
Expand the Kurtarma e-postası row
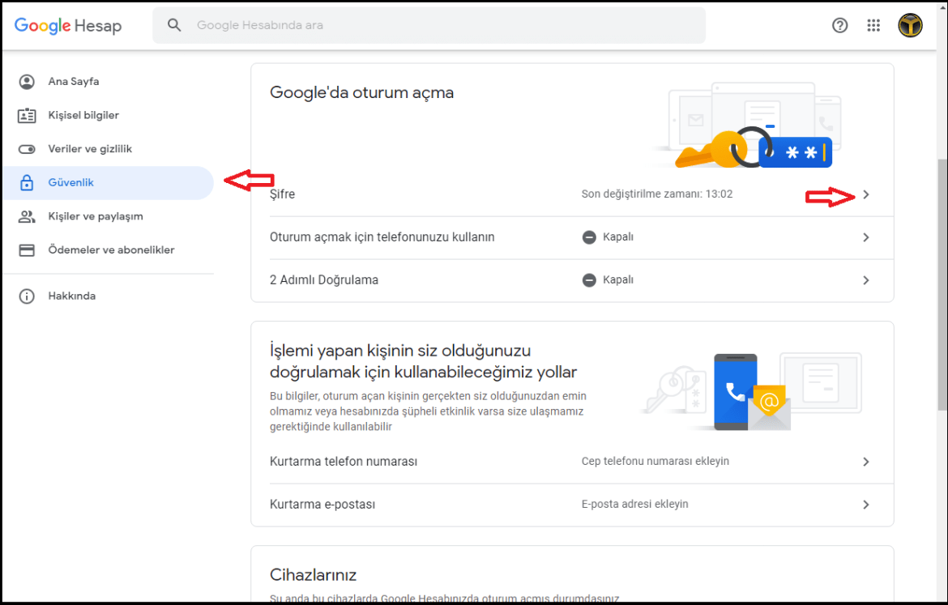(865, 504)
